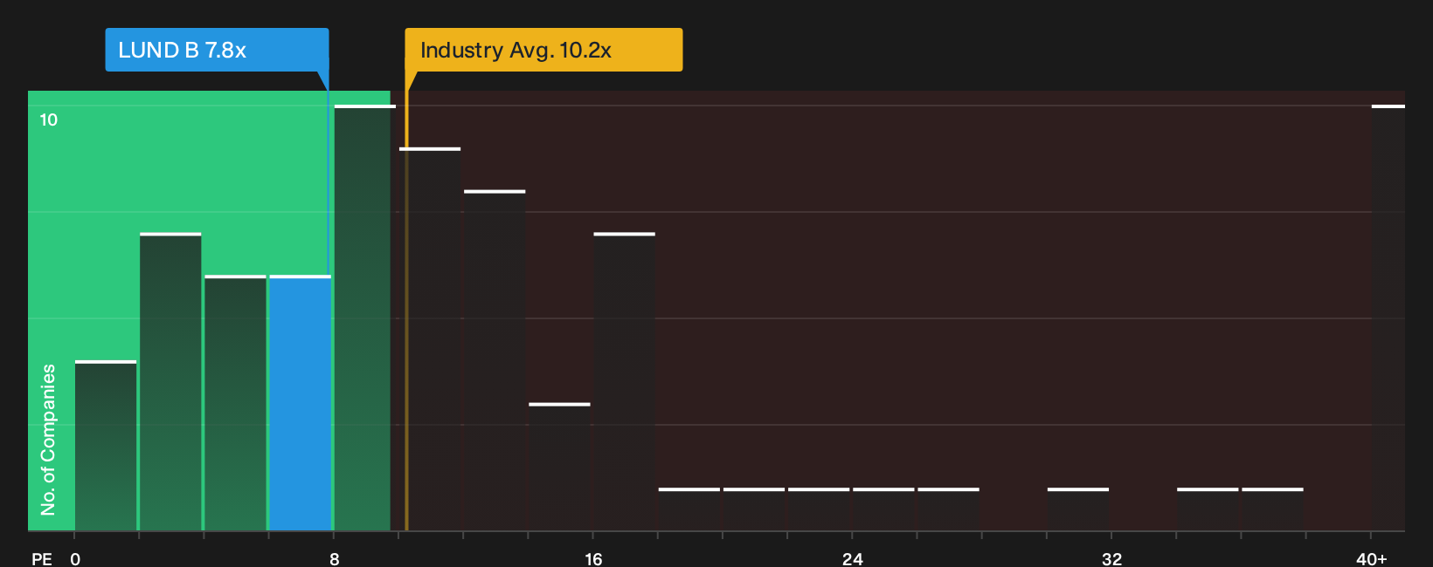Click the short bar at PE 14-16
Image resolution: width=1433 pixels, height=567 pixels.
pyautogui.click(x=559, y=467)
